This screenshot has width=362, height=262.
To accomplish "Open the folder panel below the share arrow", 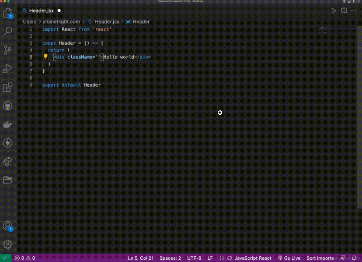I will [x=7, y=180].
